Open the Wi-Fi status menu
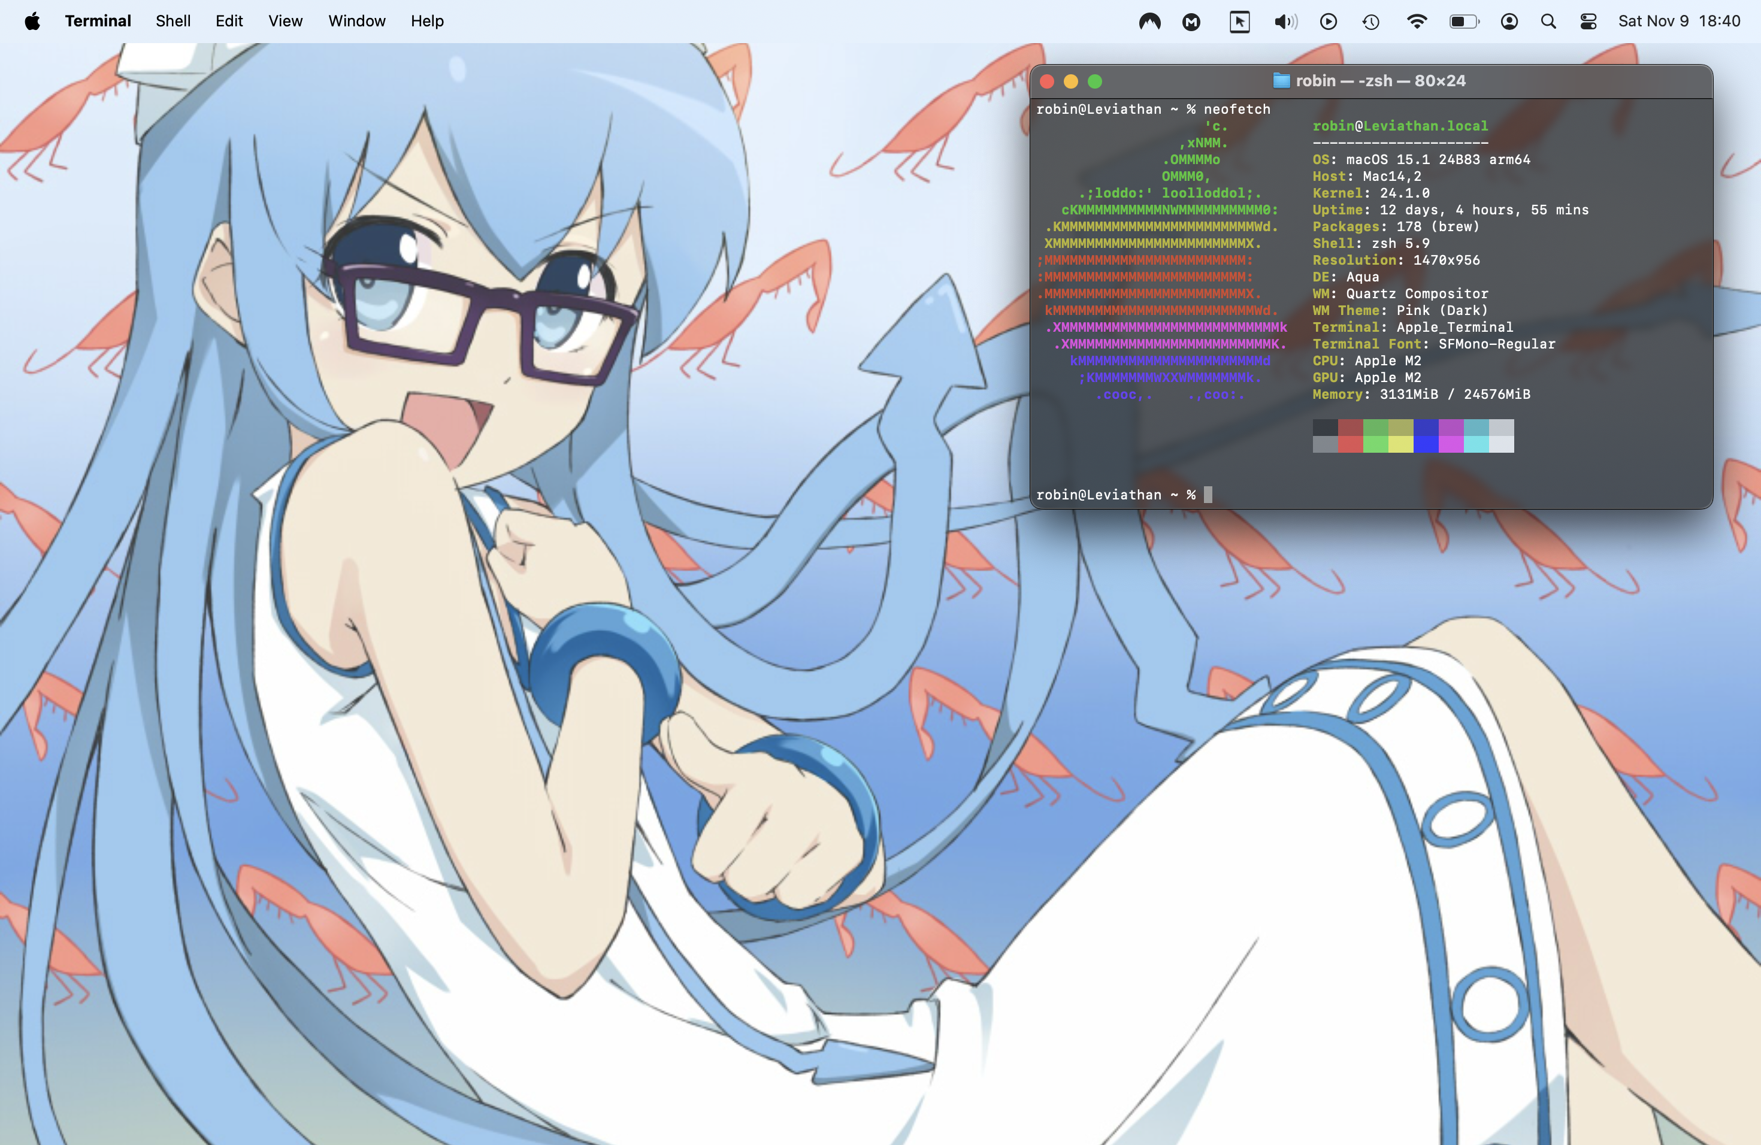The width and height of the screenshot is (1761, 1145). 1416,22
